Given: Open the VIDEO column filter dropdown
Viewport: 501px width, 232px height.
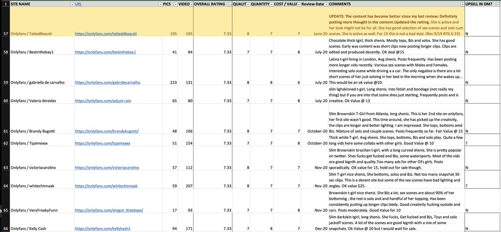Looking at the screenshot, I should click(190, 4).
